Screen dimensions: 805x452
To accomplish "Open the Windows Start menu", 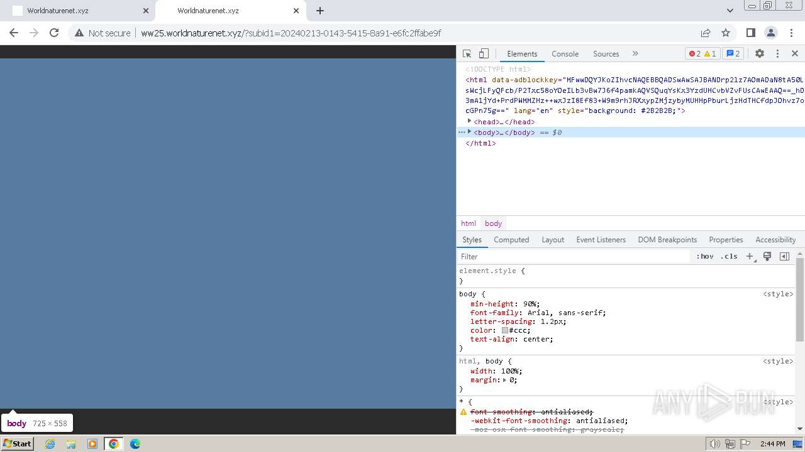I will click(x=18, y=443).
